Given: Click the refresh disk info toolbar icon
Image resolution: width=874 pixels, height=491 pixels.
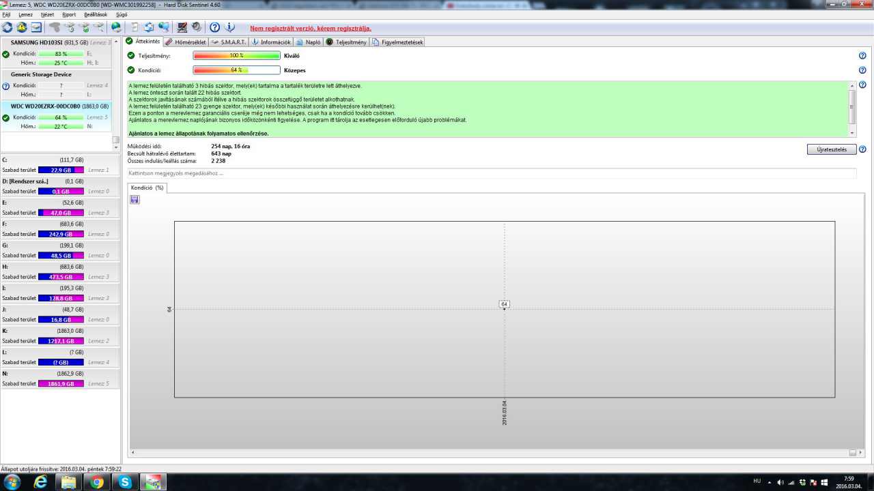Looking at the screenshot, I should click(8, 27).
